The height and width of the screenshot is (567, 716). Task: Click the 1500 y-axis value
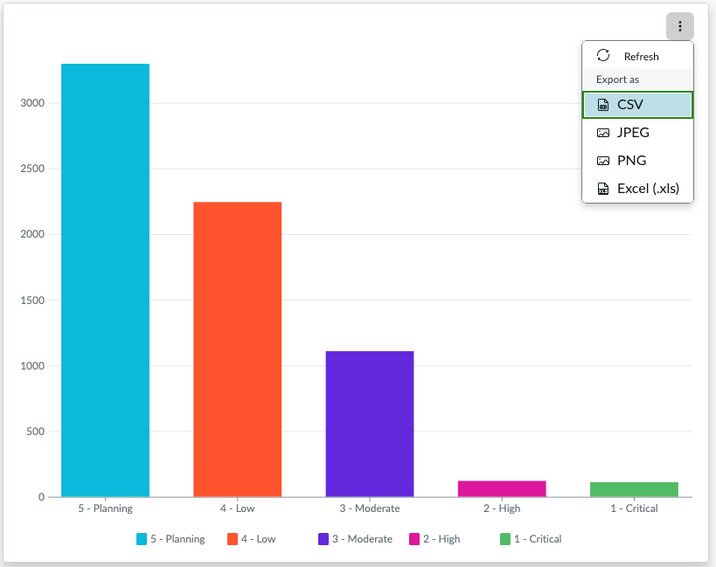pyautogui.click(x=32, y=301)
